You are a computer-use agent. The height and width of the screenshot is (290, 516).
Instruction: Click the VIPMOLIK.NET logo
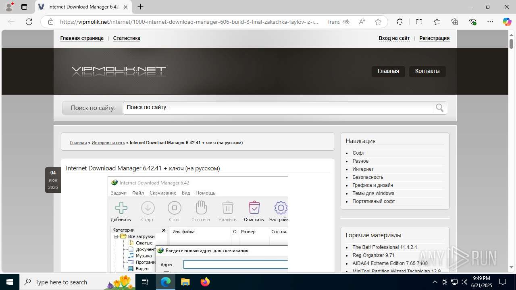point(119,71)
